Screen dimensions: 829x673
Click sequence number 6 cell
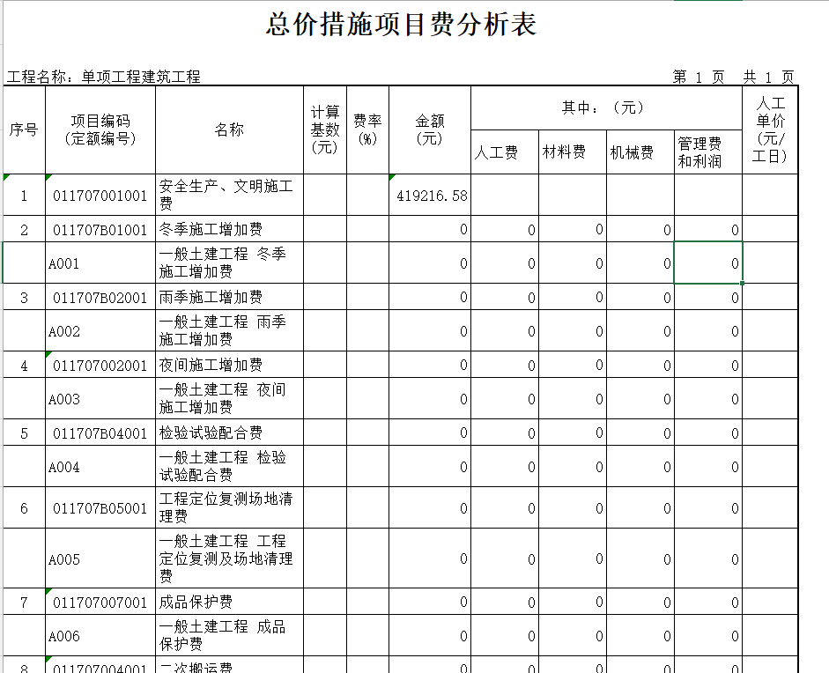(25, 507)
